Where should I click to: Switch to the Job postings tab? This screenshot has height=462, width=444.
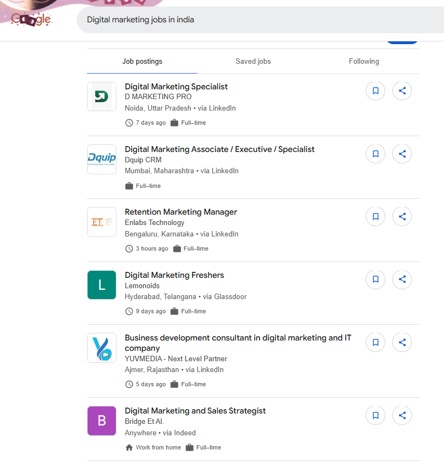pyautogui.click(x=142, y=61)
